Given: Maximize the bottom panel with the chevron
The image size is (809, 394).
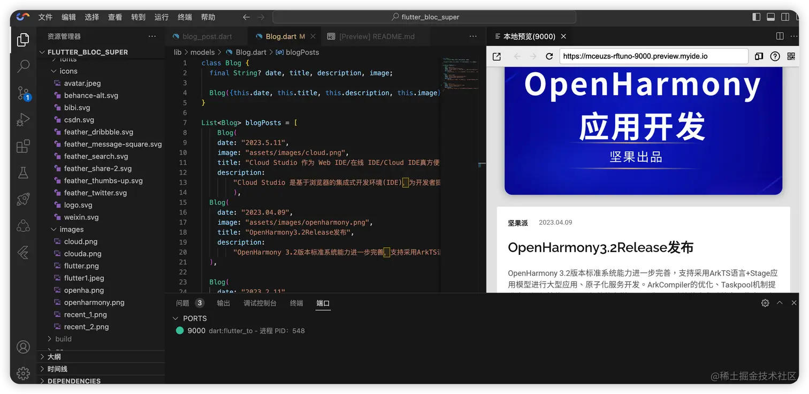Looking at the screenshot, I should click(780, 303).
